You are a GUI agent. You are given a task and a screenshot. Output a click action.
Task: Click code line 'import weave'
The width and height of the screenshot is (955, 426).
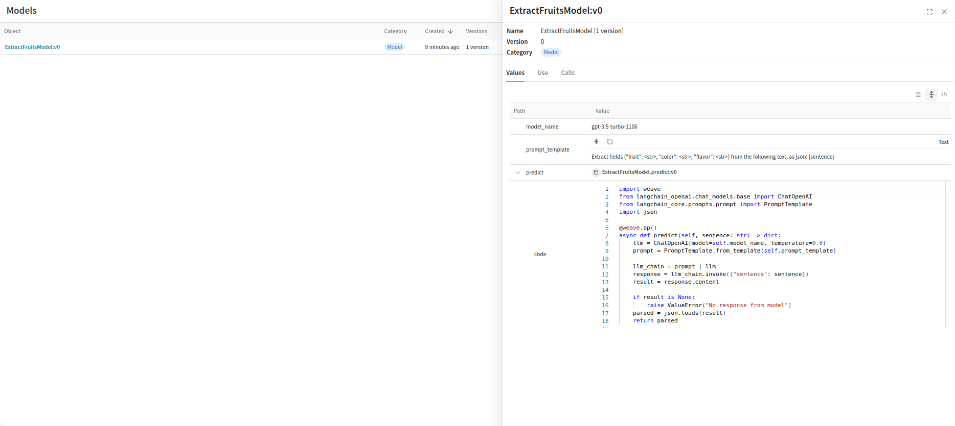point(640,189)
